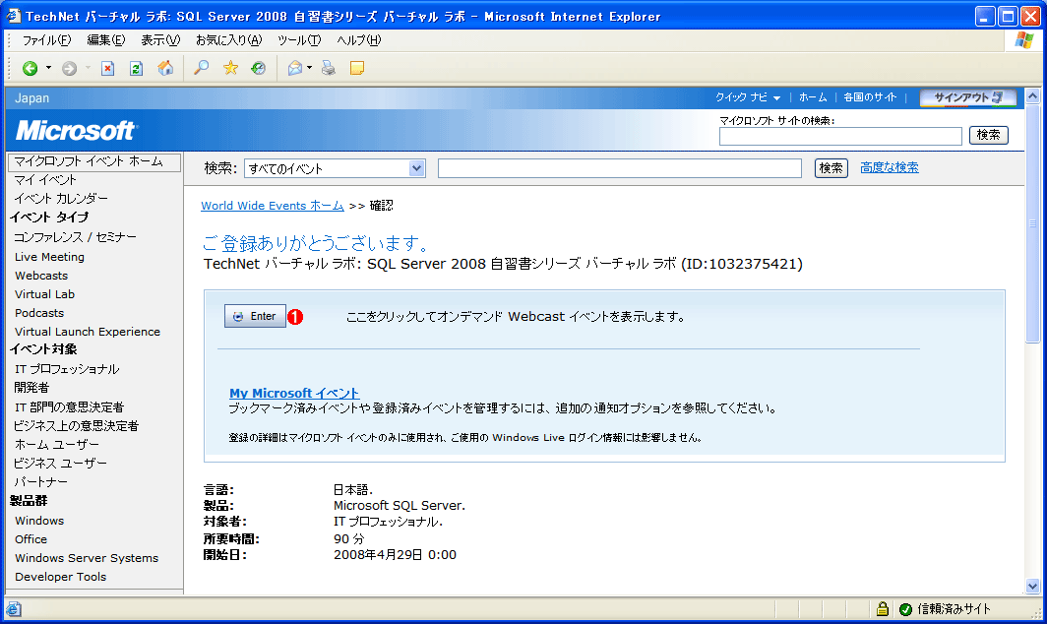Open マイ イベント in the sidebar
The image size is (1047, 624).
point(45,180)
